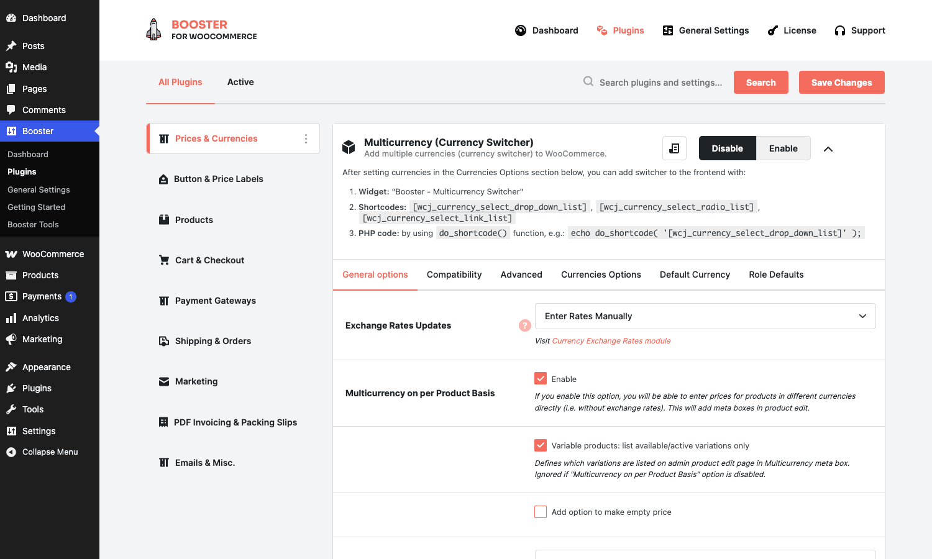Click the Button & Price Labels icon

tap(163, 179)
